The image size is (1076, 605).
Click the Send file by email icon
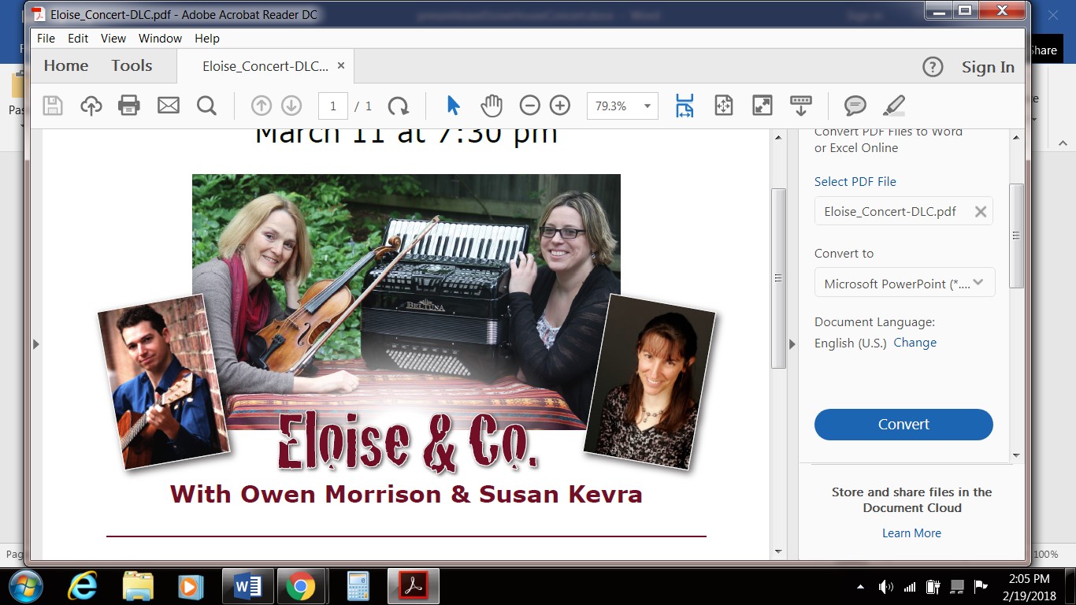click(169, 106)
